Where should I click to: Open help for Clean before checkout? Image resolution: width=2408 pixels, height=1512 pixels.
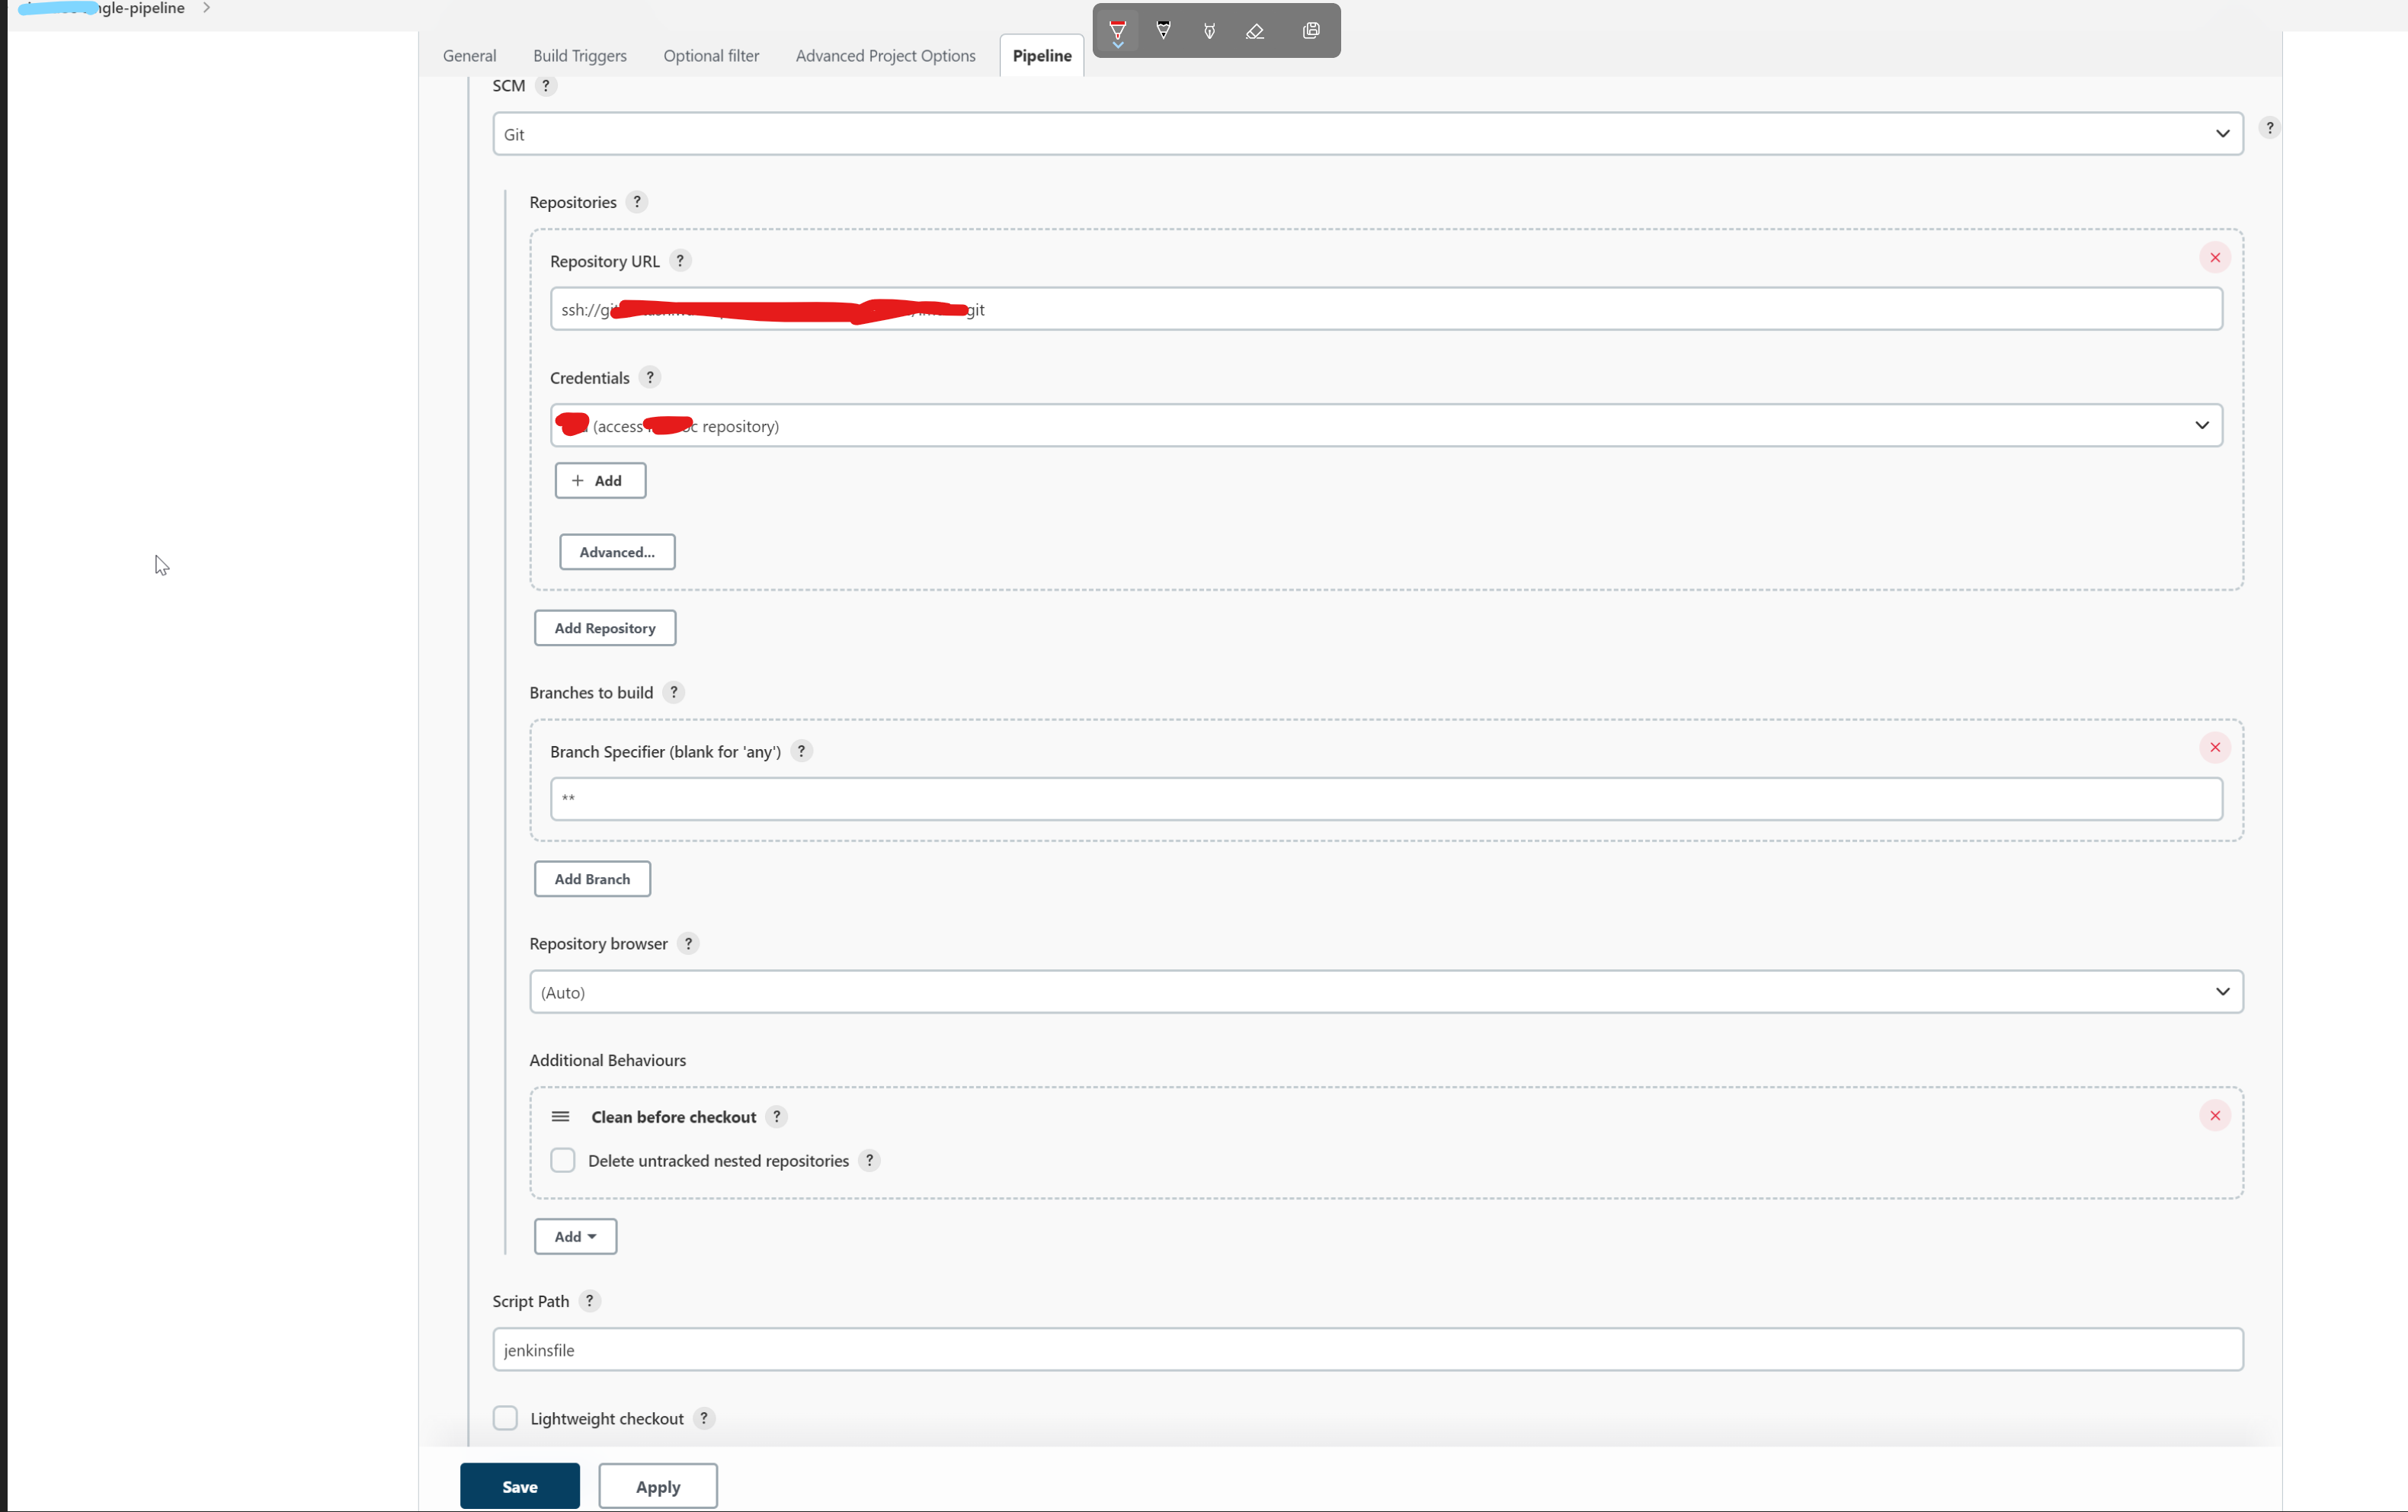coord(776,1116)
